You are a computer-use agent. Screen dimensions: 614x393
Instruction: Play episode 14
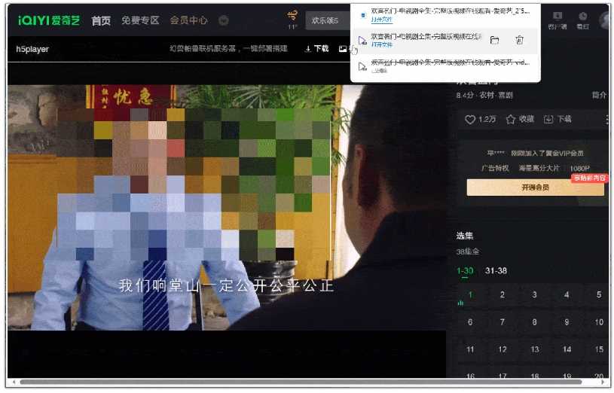pyautogui.click(x=567, y=349)
